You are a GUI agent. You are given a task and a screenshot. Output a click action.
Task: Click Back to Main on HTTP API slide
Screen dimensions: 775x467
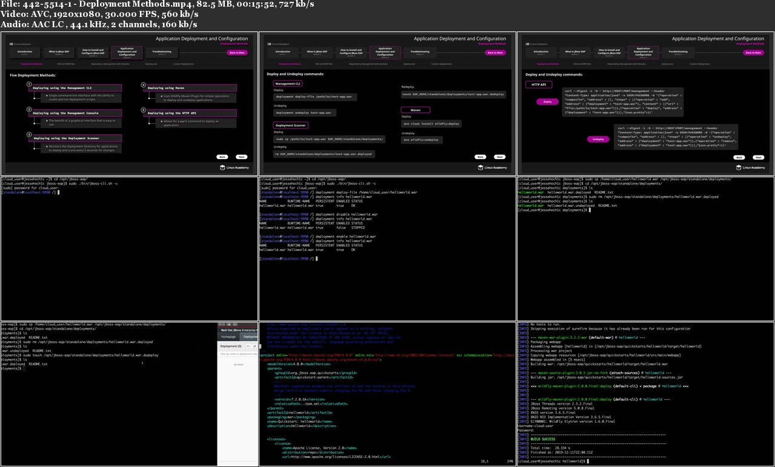[753, 53]
